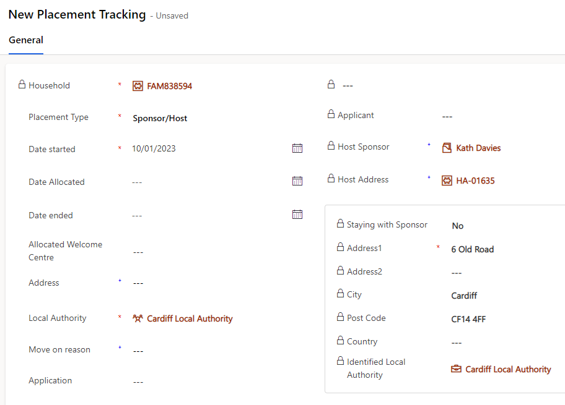The width and height of the screenshot is (565, 405).
Task: Click the address icon beside HA-01635
Action: 447,180
